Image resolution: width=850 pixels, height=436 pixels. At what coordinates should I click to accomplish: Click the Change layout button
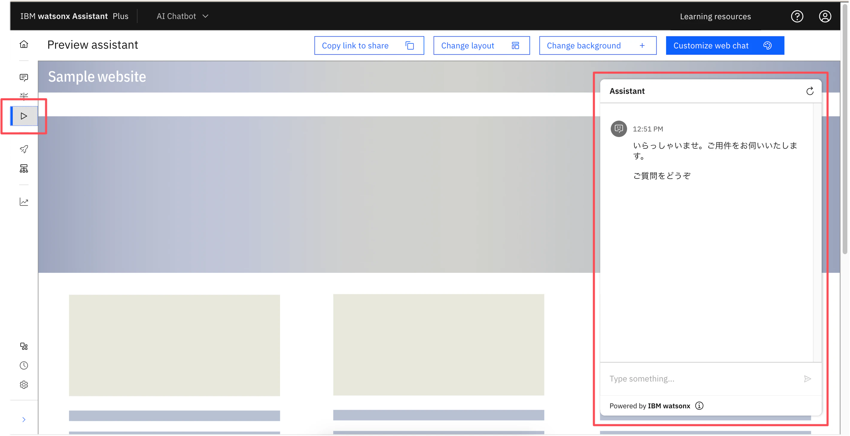(x=481, y=45)
